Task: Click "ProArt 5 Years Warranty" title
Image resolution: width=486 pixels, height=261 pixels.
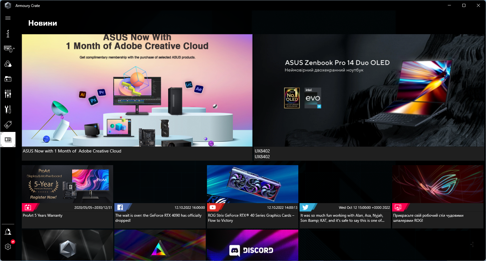Action: [43, 215]
